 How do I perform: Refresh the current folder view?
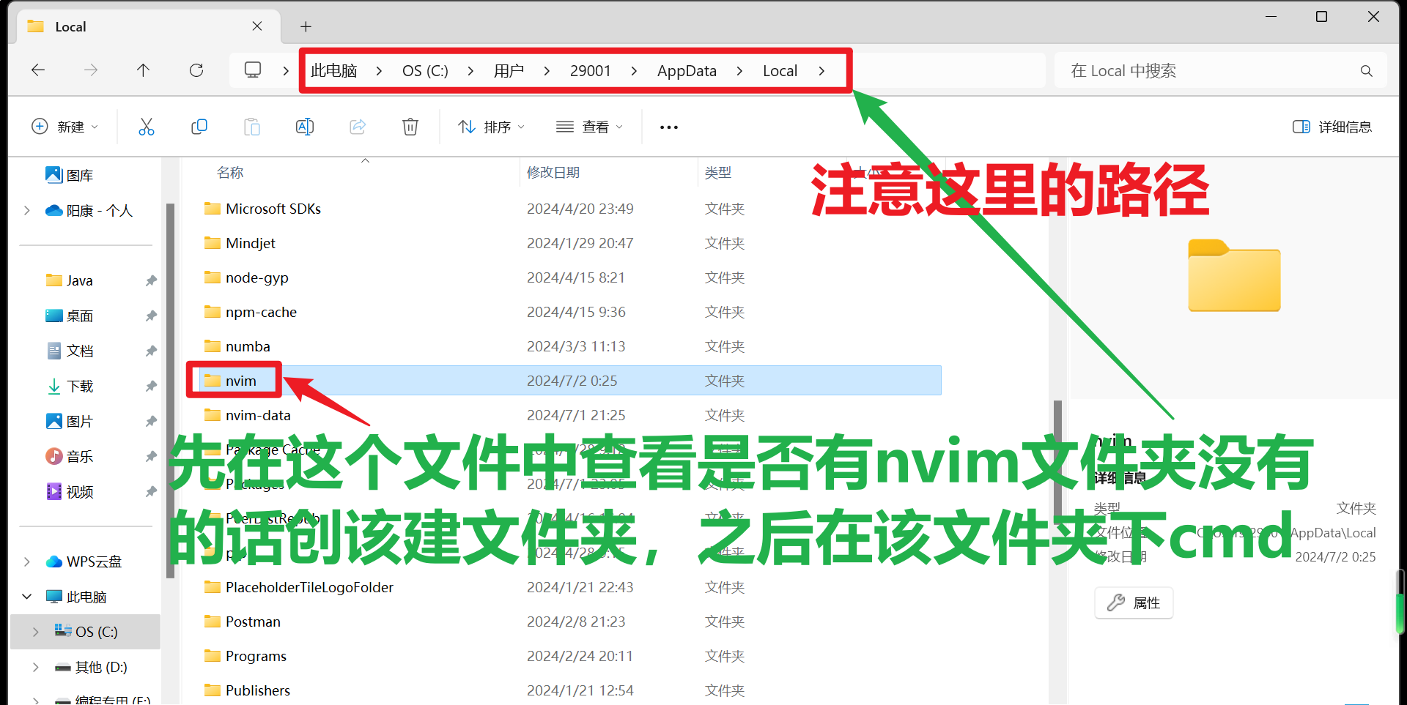click(196, 70)
